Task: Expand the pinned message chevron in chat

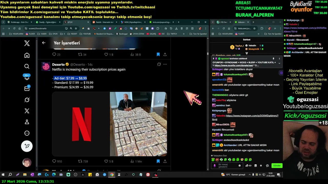Action: coord(279,63)
